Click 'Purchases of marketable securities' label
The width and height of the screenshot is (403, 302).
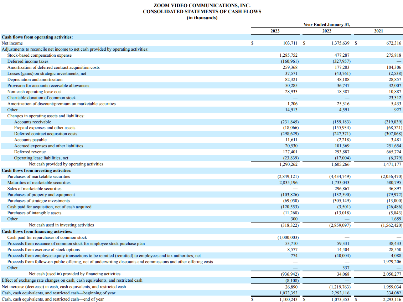tap(38, 176)
